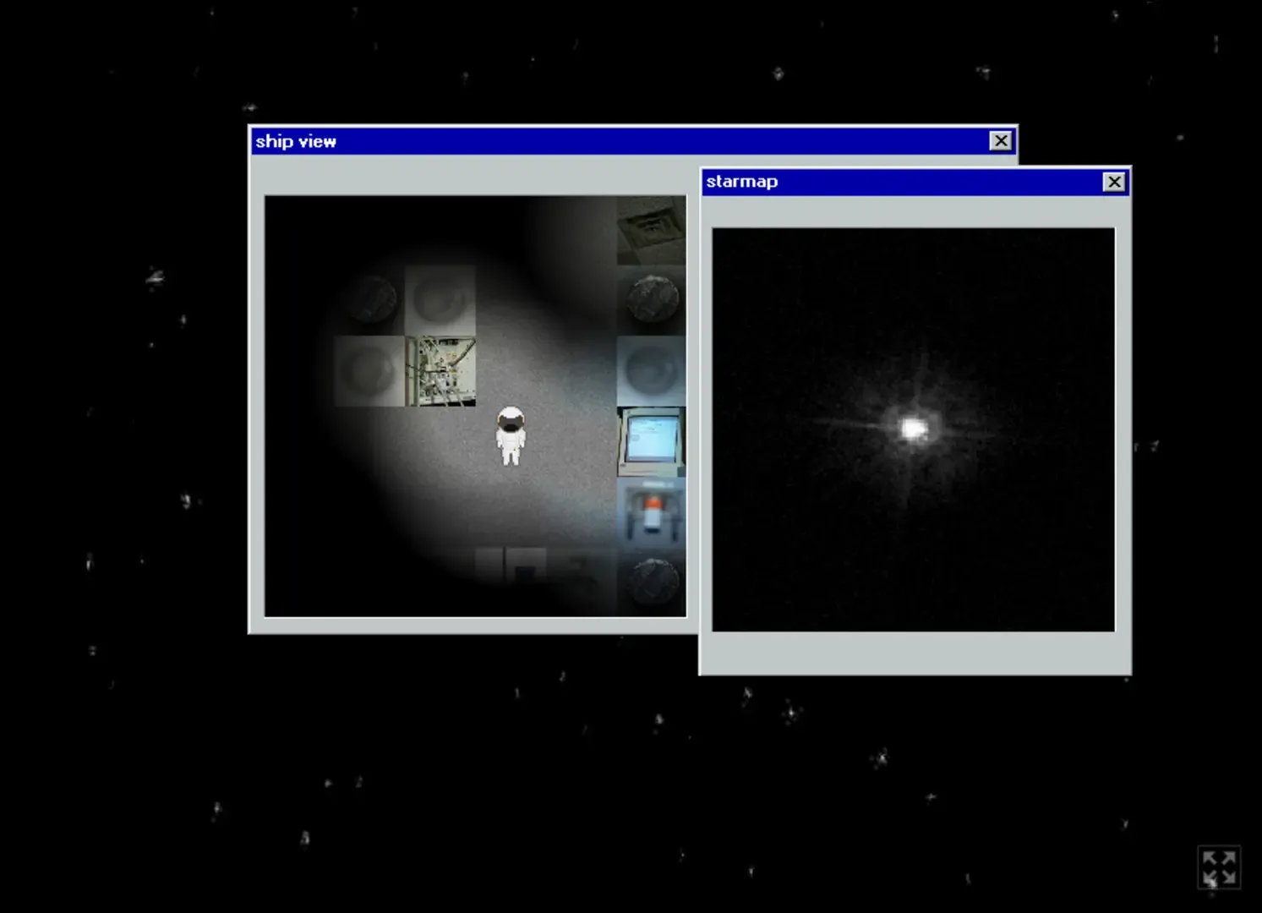Click the white astronaut character

[510, 435]
